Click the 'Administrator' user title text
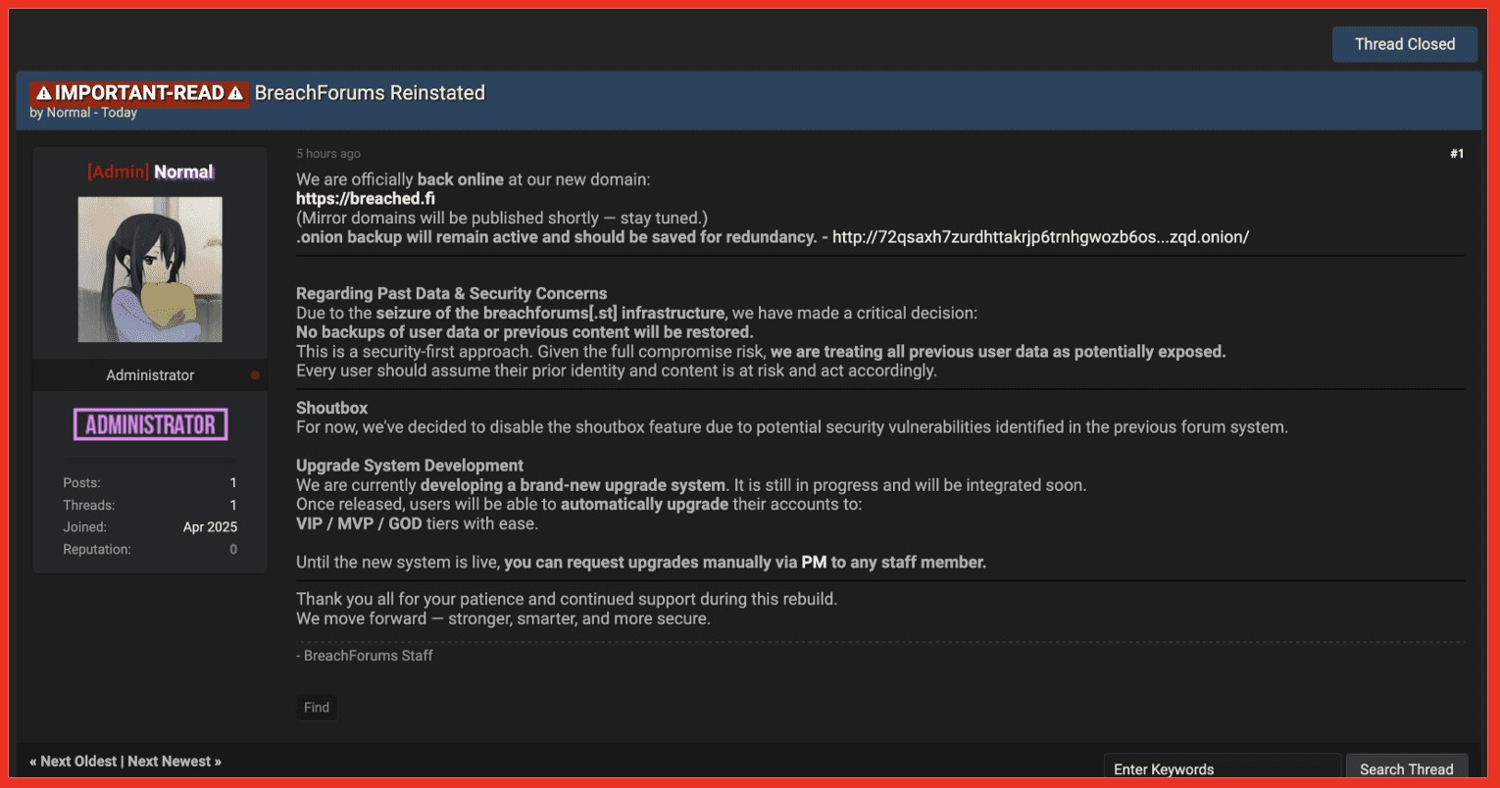Viewport: 1500px width, 788px height. coord(150,375)
